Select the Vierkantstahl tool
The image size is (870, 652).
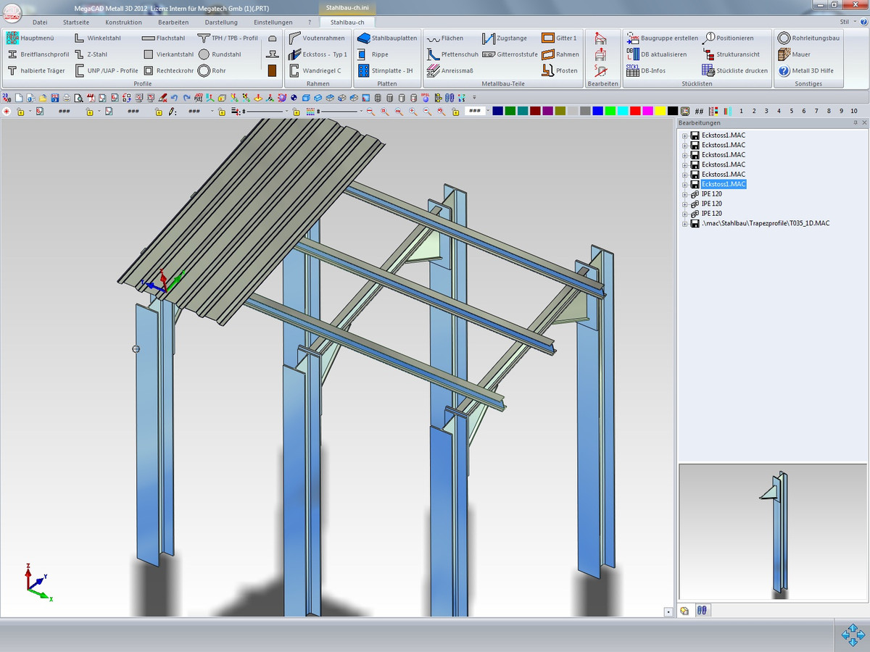click(x=168, y=54)
